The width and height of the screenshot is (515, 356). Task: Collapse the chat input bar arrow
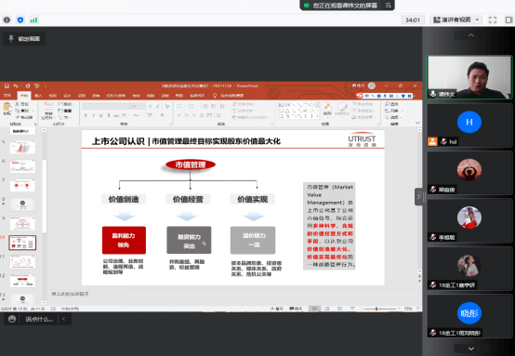(64, 319)
